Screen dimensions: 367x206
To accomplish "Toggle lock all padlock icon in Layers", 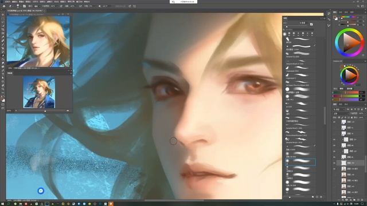I will pos(352,117).
